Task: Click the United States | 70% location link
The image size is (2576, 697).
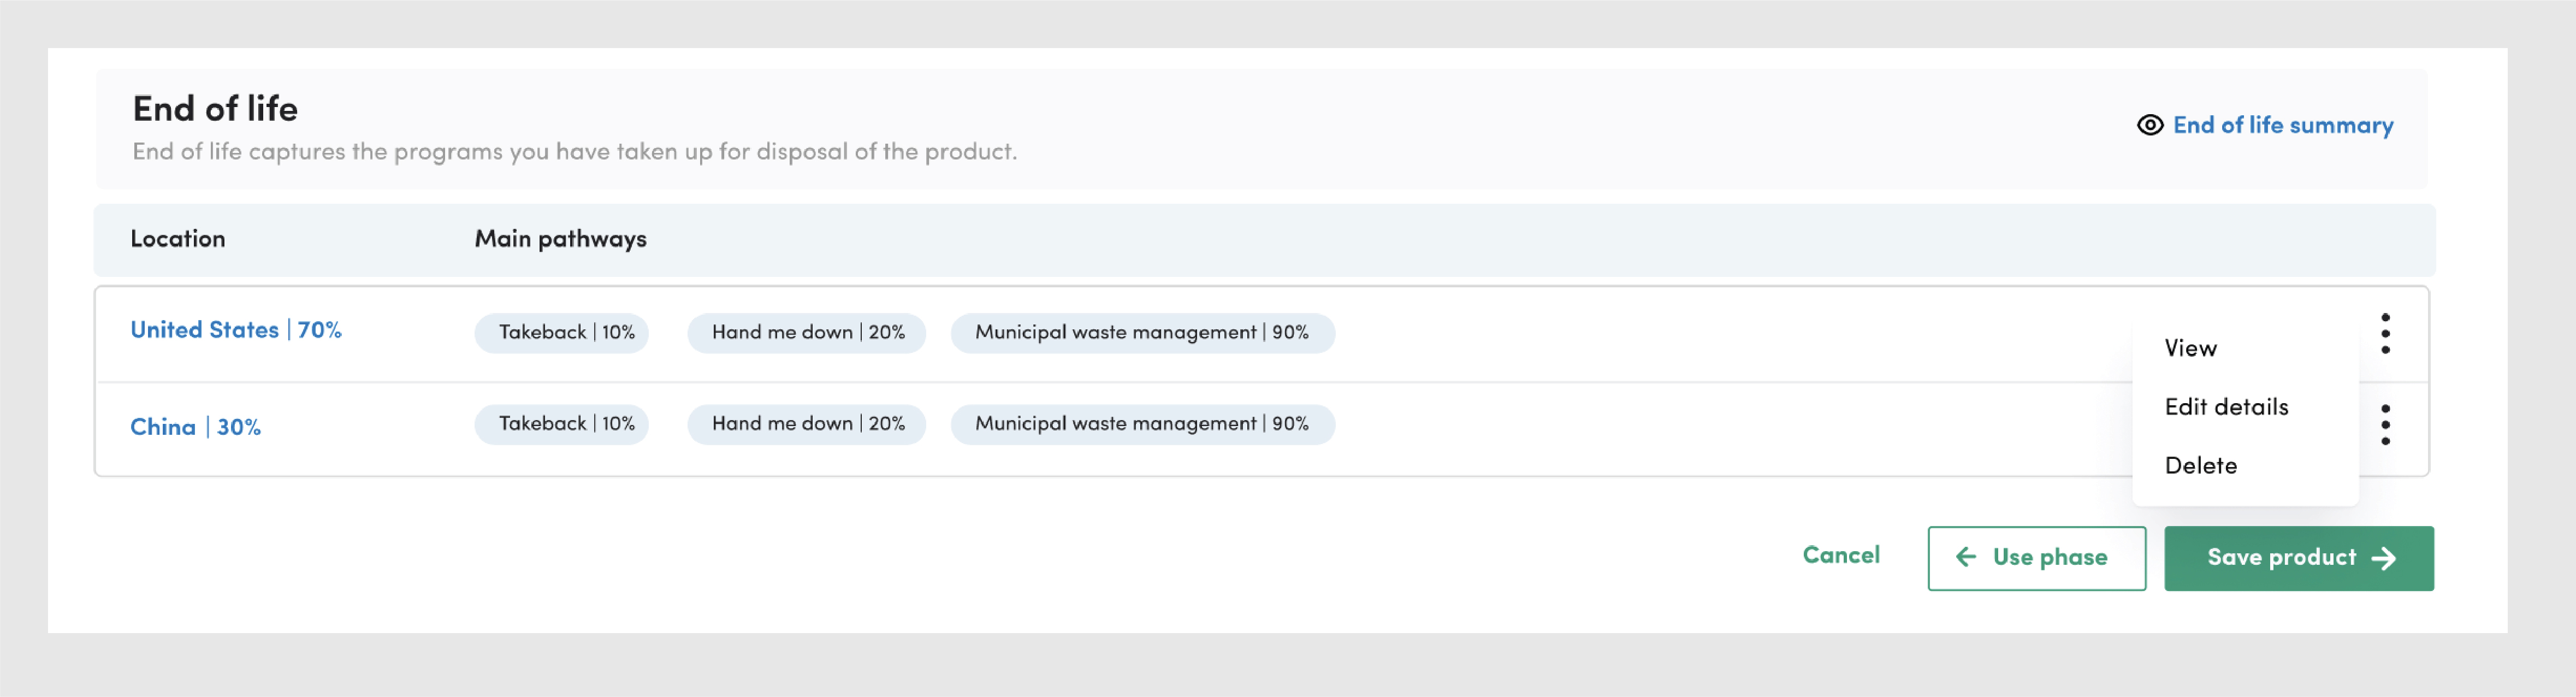Action: click(236, 330)
